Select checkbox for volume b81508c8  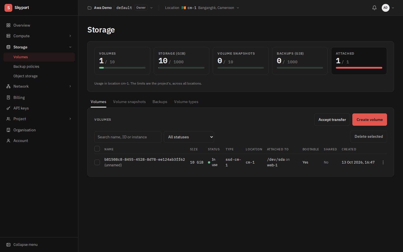tap(97, 162)
